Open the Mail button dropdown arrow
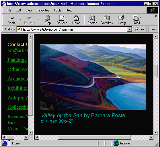Image resolution: width=160 pixels, height=147 pixels. 141,18
